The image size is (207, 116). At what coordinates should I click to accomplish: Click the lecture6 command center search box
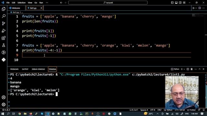108,3
